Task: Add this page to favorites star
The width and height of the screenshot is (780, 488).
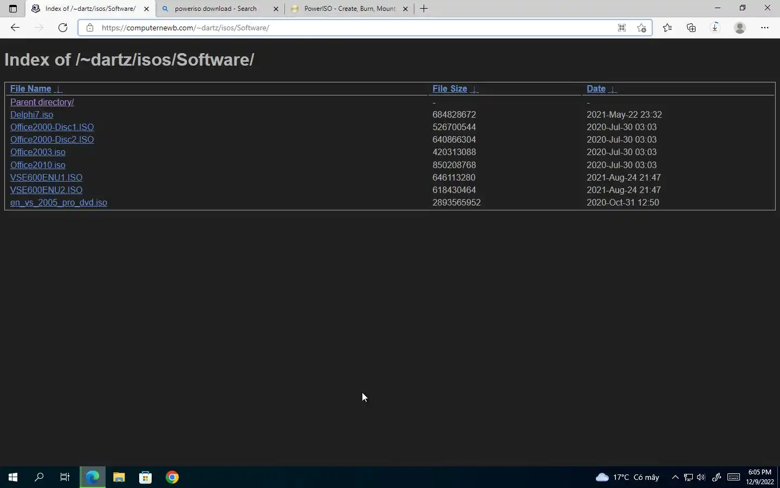Action: [641, 28]
